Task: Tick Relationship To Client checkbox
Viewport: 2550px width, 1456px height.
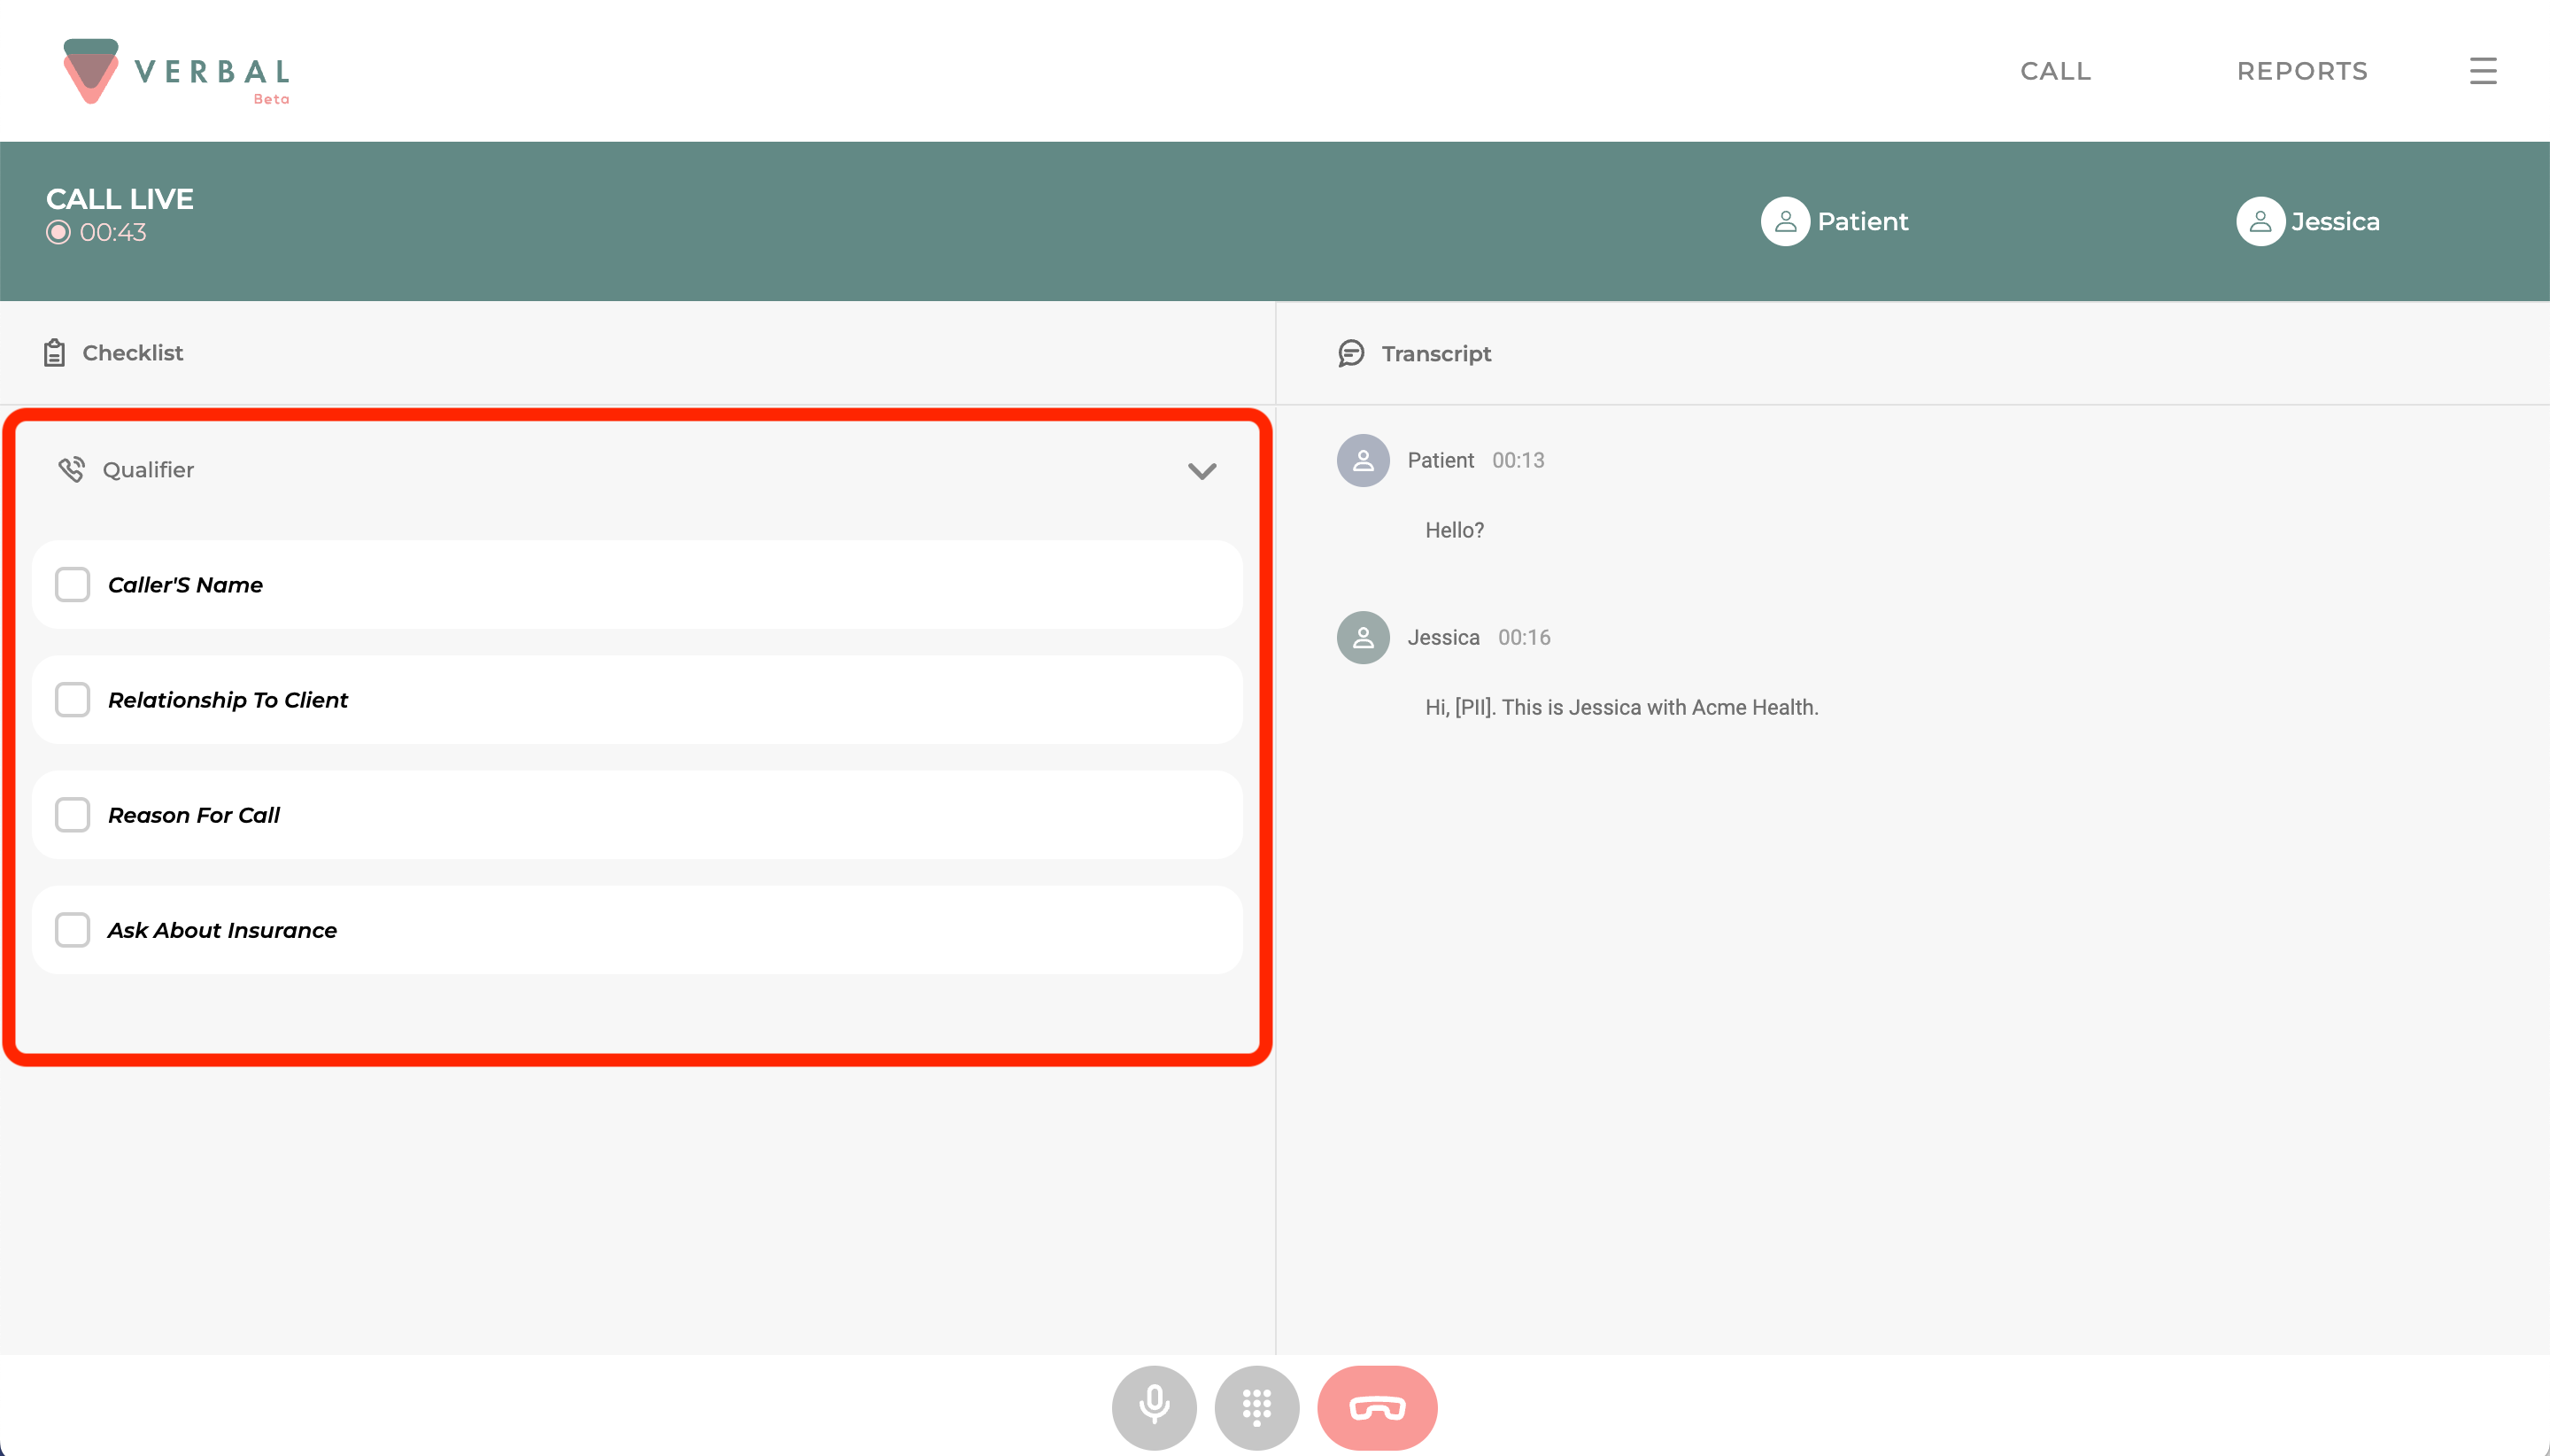Action: pyautogui.click(x=72, y=700)
